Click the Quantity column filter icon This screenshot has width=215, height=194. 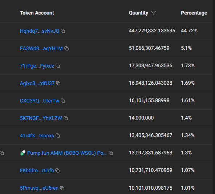(x=154, y=13)
